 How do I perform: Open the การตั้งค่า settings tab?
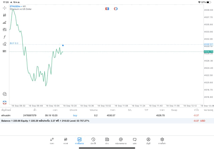coord(162,141)
